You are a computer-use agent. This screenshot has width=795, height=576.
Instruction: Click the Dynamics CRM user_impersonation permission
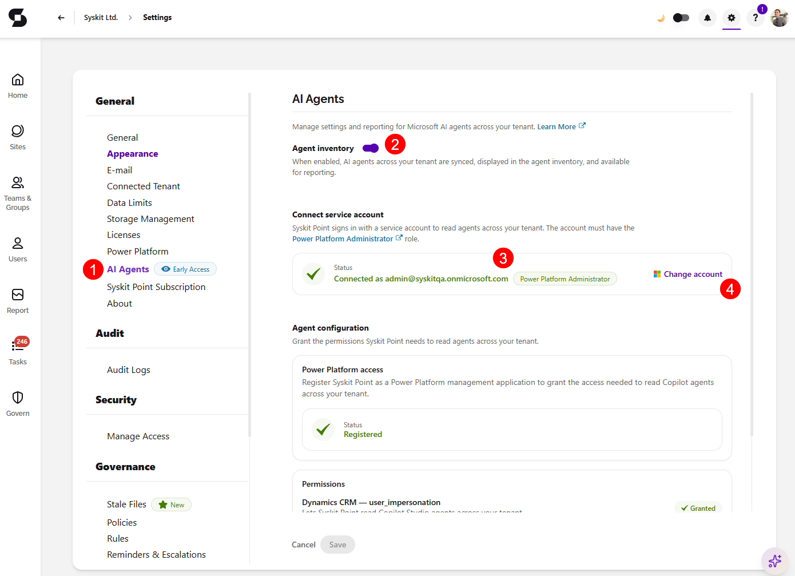pyautogui.click(x=371, y=502)
